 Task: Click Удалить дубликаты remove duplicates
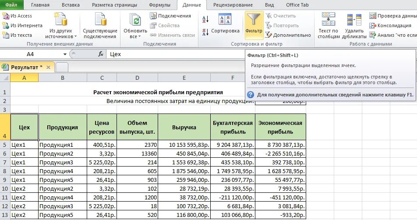[354, 25]
